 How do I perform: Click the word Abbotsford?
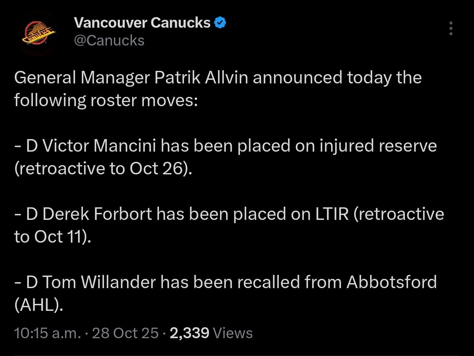click(391, 282)
